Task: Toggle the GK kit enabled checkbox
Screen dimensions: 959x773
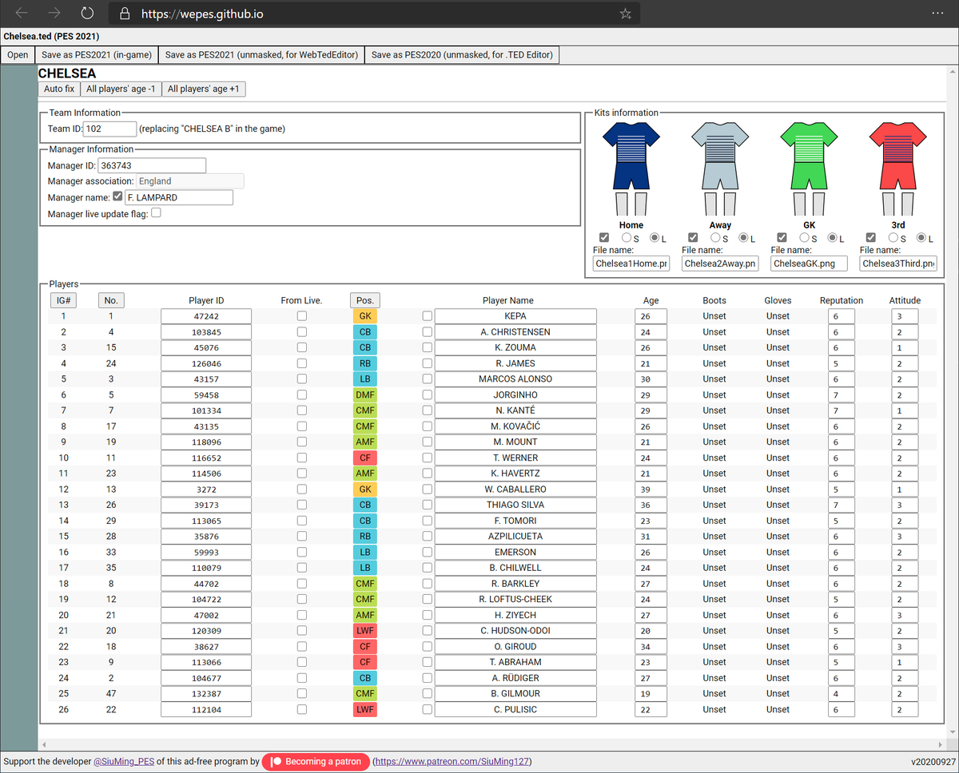Action: point(782,238)
